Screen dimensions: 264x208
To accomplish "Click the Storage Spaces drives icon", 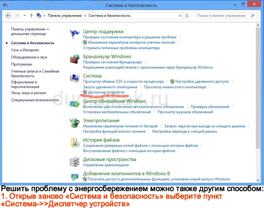I will (x=75, y=162).
